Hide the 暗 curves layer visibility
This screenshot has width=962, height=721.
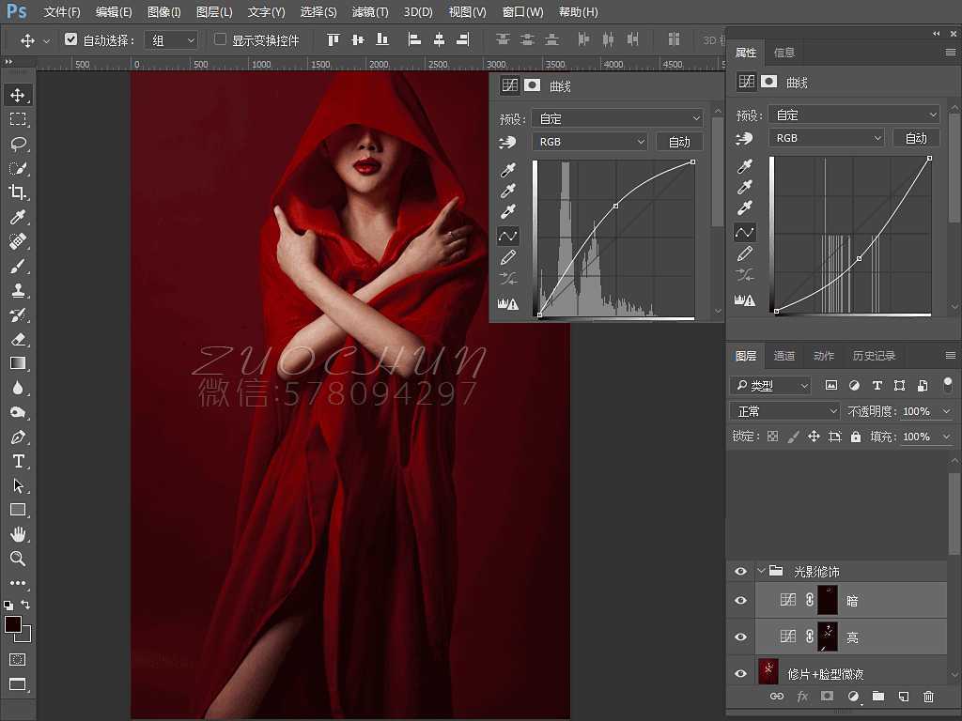coord(740,600)
